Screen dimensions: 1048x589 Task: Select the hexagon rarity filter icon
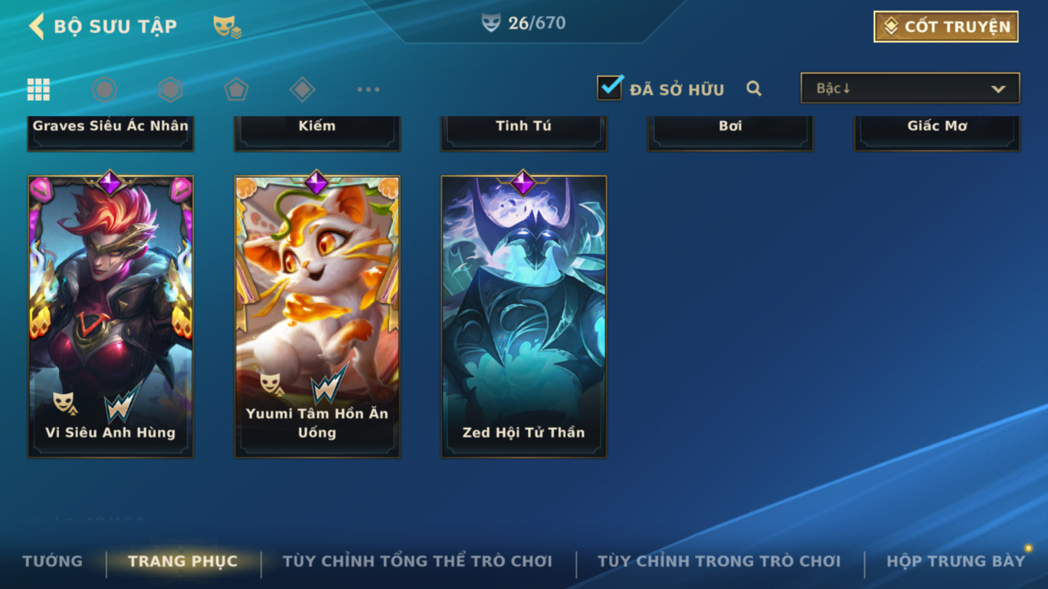(170, 89)
